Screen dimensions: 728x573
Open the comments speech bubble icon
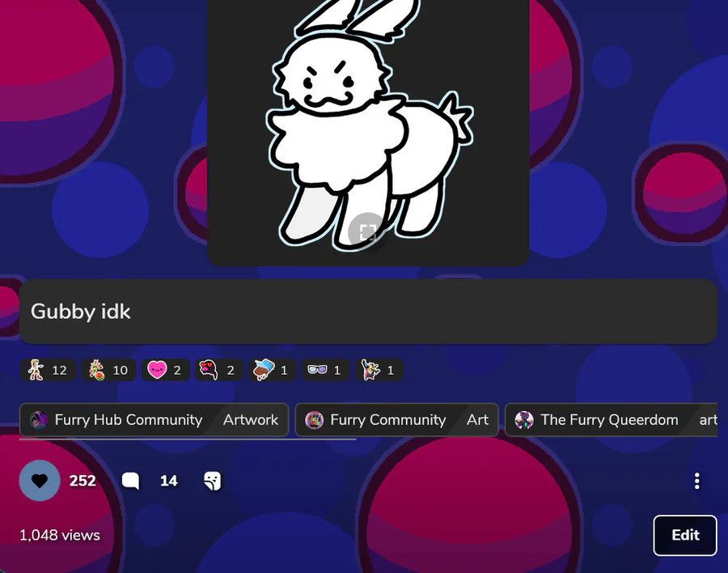(130, 481)
